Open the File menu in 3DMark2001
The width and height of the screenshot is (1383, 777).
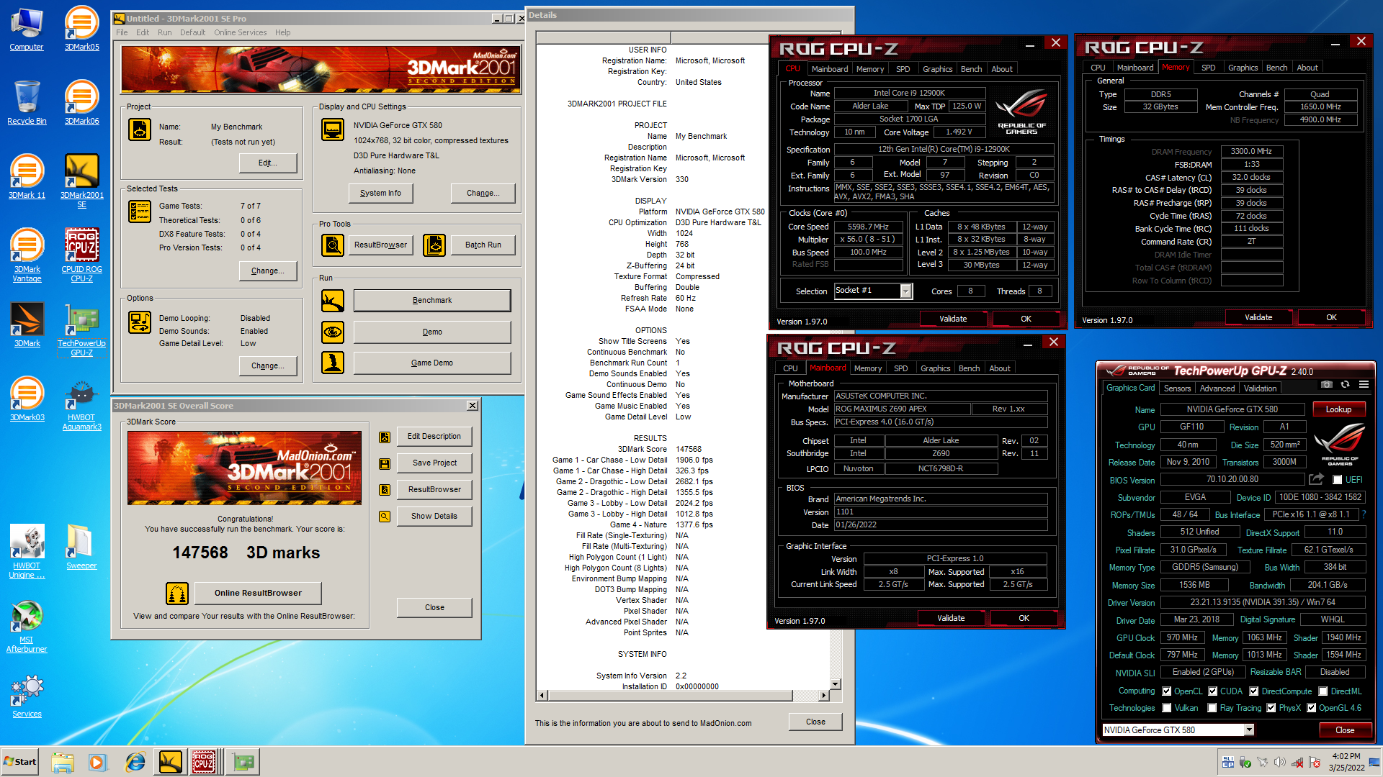coord(122,32)
